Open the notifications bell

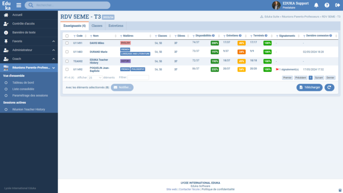pos(316,5)
